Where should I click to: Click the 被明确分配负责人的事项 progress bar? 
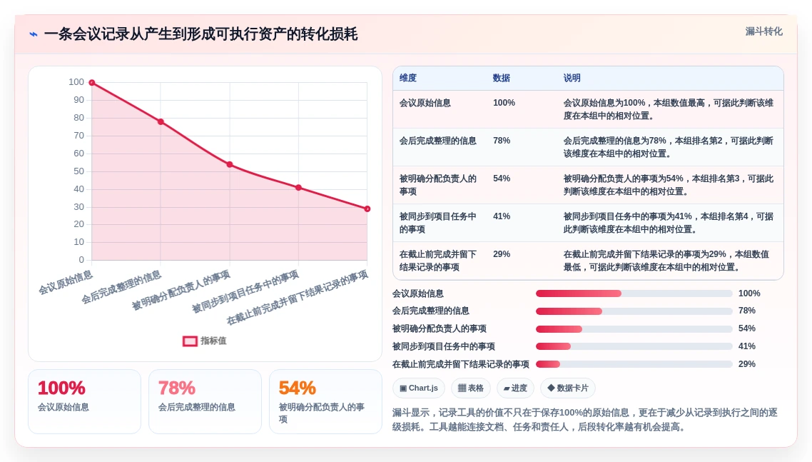634,328
